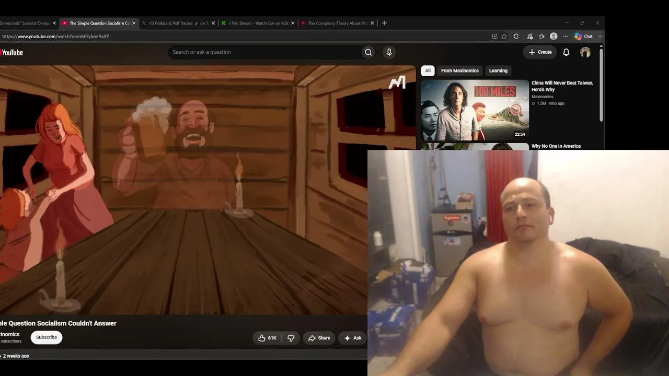Switch to The Conspiracy Theory tab

tap(337, 23)
